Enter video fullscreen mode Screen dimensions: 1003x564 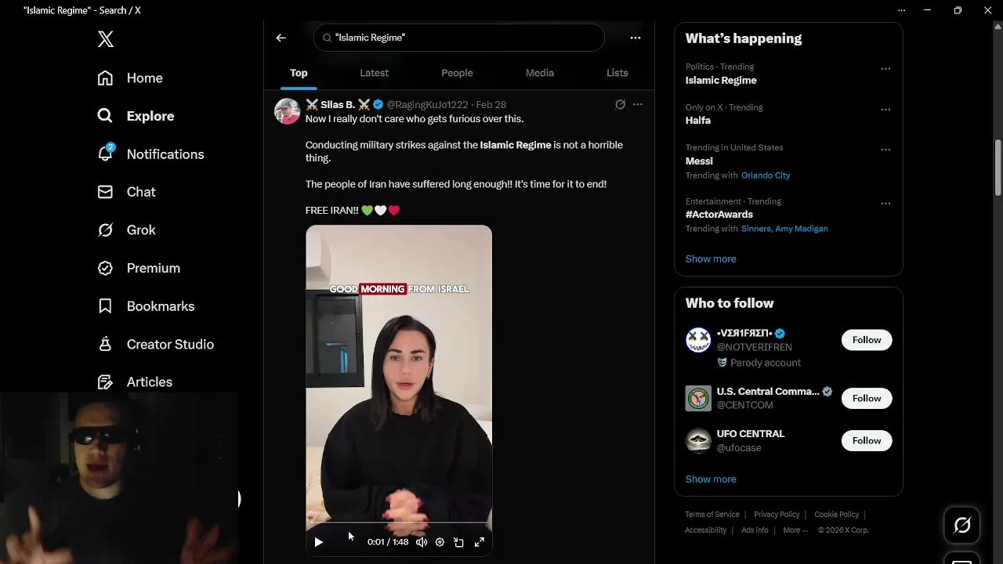480,542
